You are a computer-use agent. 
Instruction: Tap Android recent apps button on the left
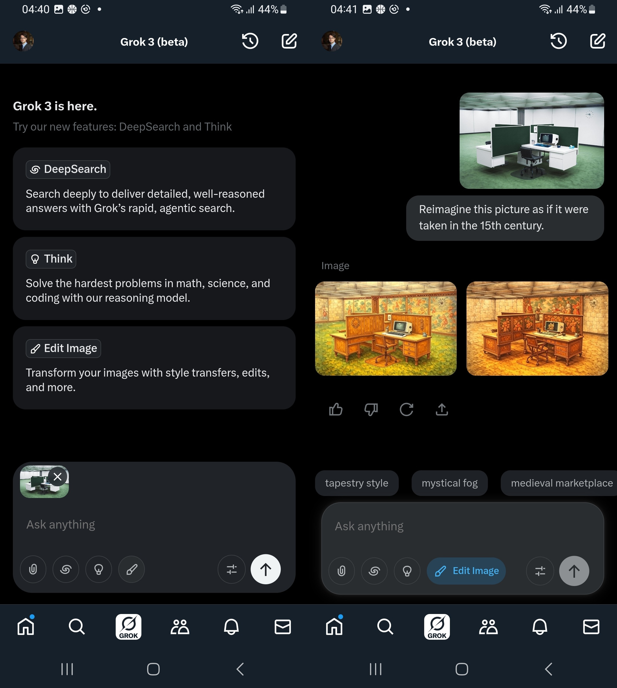67,669
